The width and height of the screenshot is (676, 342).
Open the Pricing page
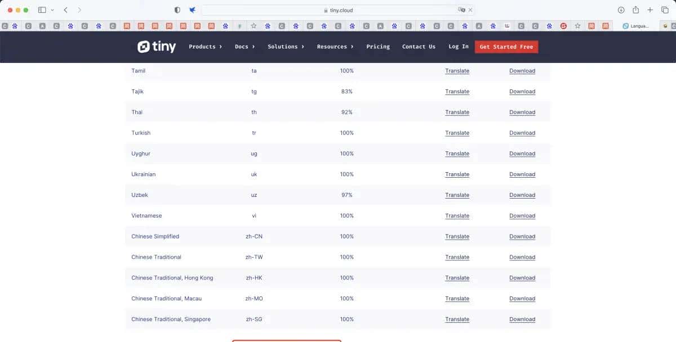point(378,47)
